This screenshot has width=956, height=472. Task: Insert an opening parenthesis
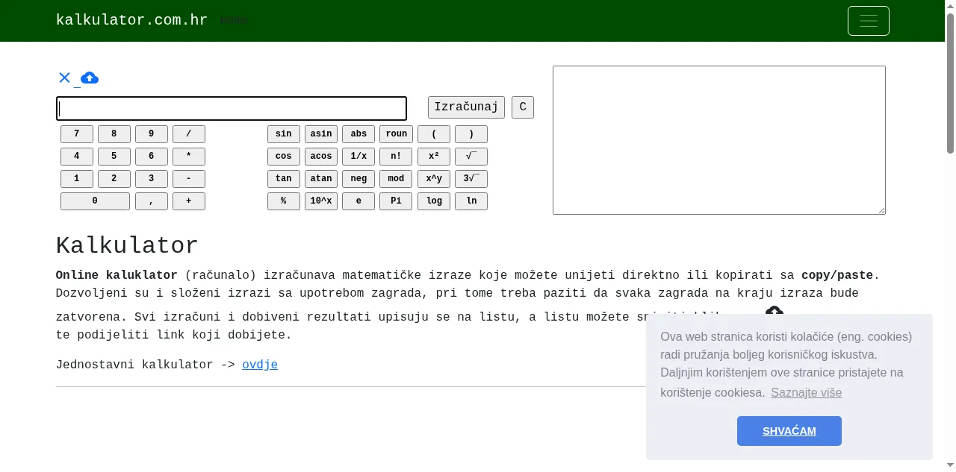coord(434,134)
